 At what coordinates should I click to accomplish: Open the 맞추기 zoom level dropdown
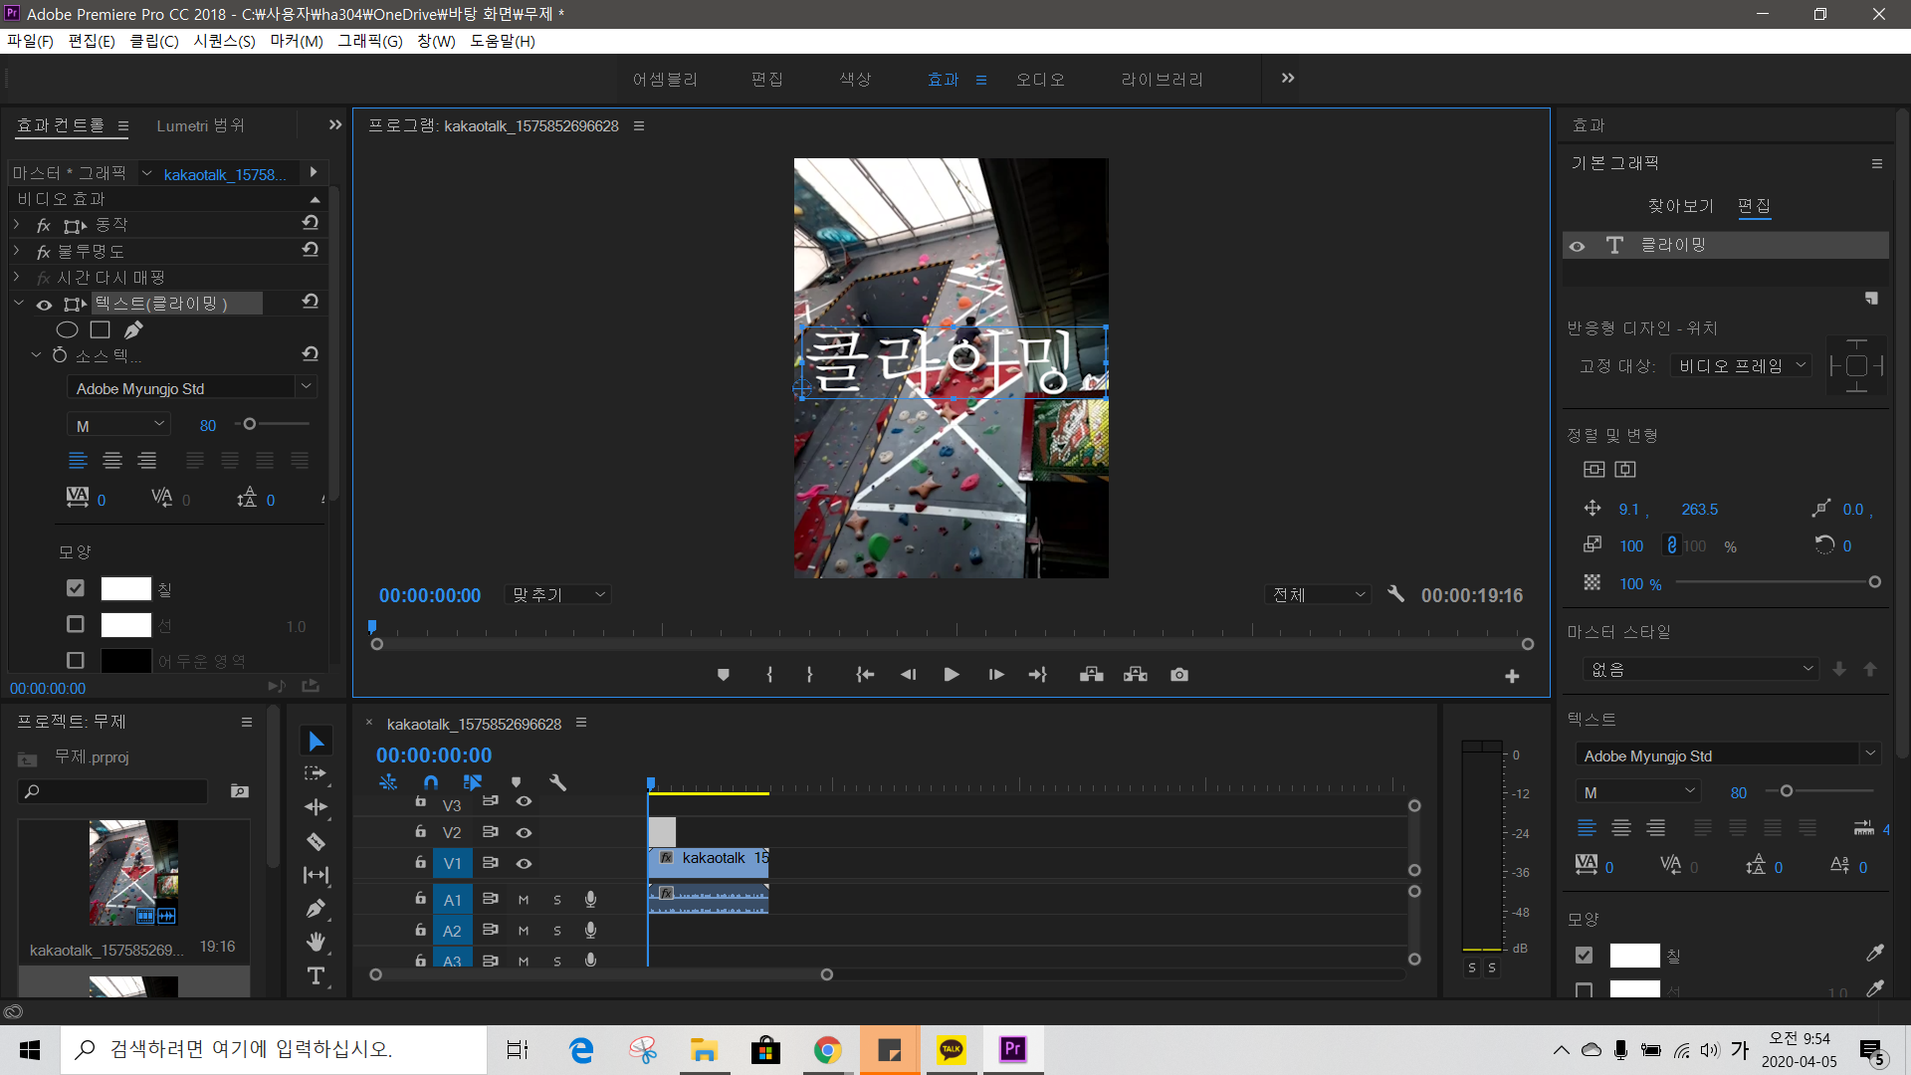tap(557, 594)
